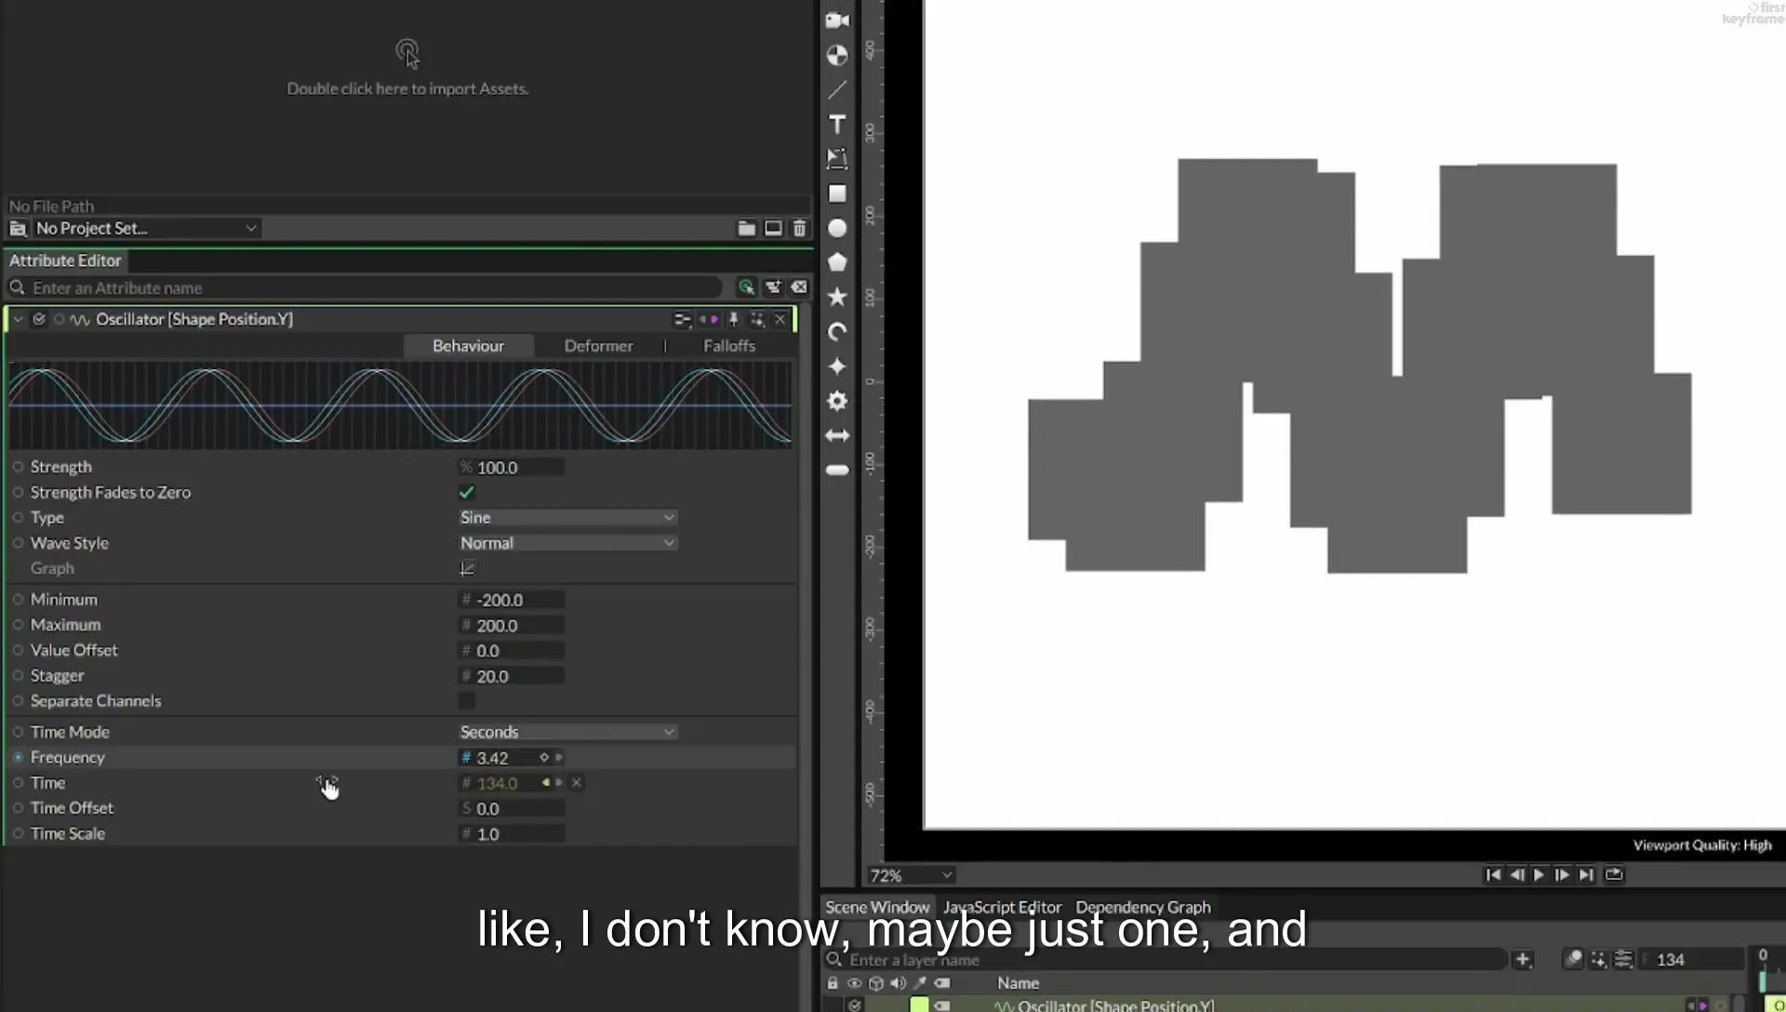Select the Rectangle shape tool
The image size is (1786, 1012).
click(x=837, y=193)
